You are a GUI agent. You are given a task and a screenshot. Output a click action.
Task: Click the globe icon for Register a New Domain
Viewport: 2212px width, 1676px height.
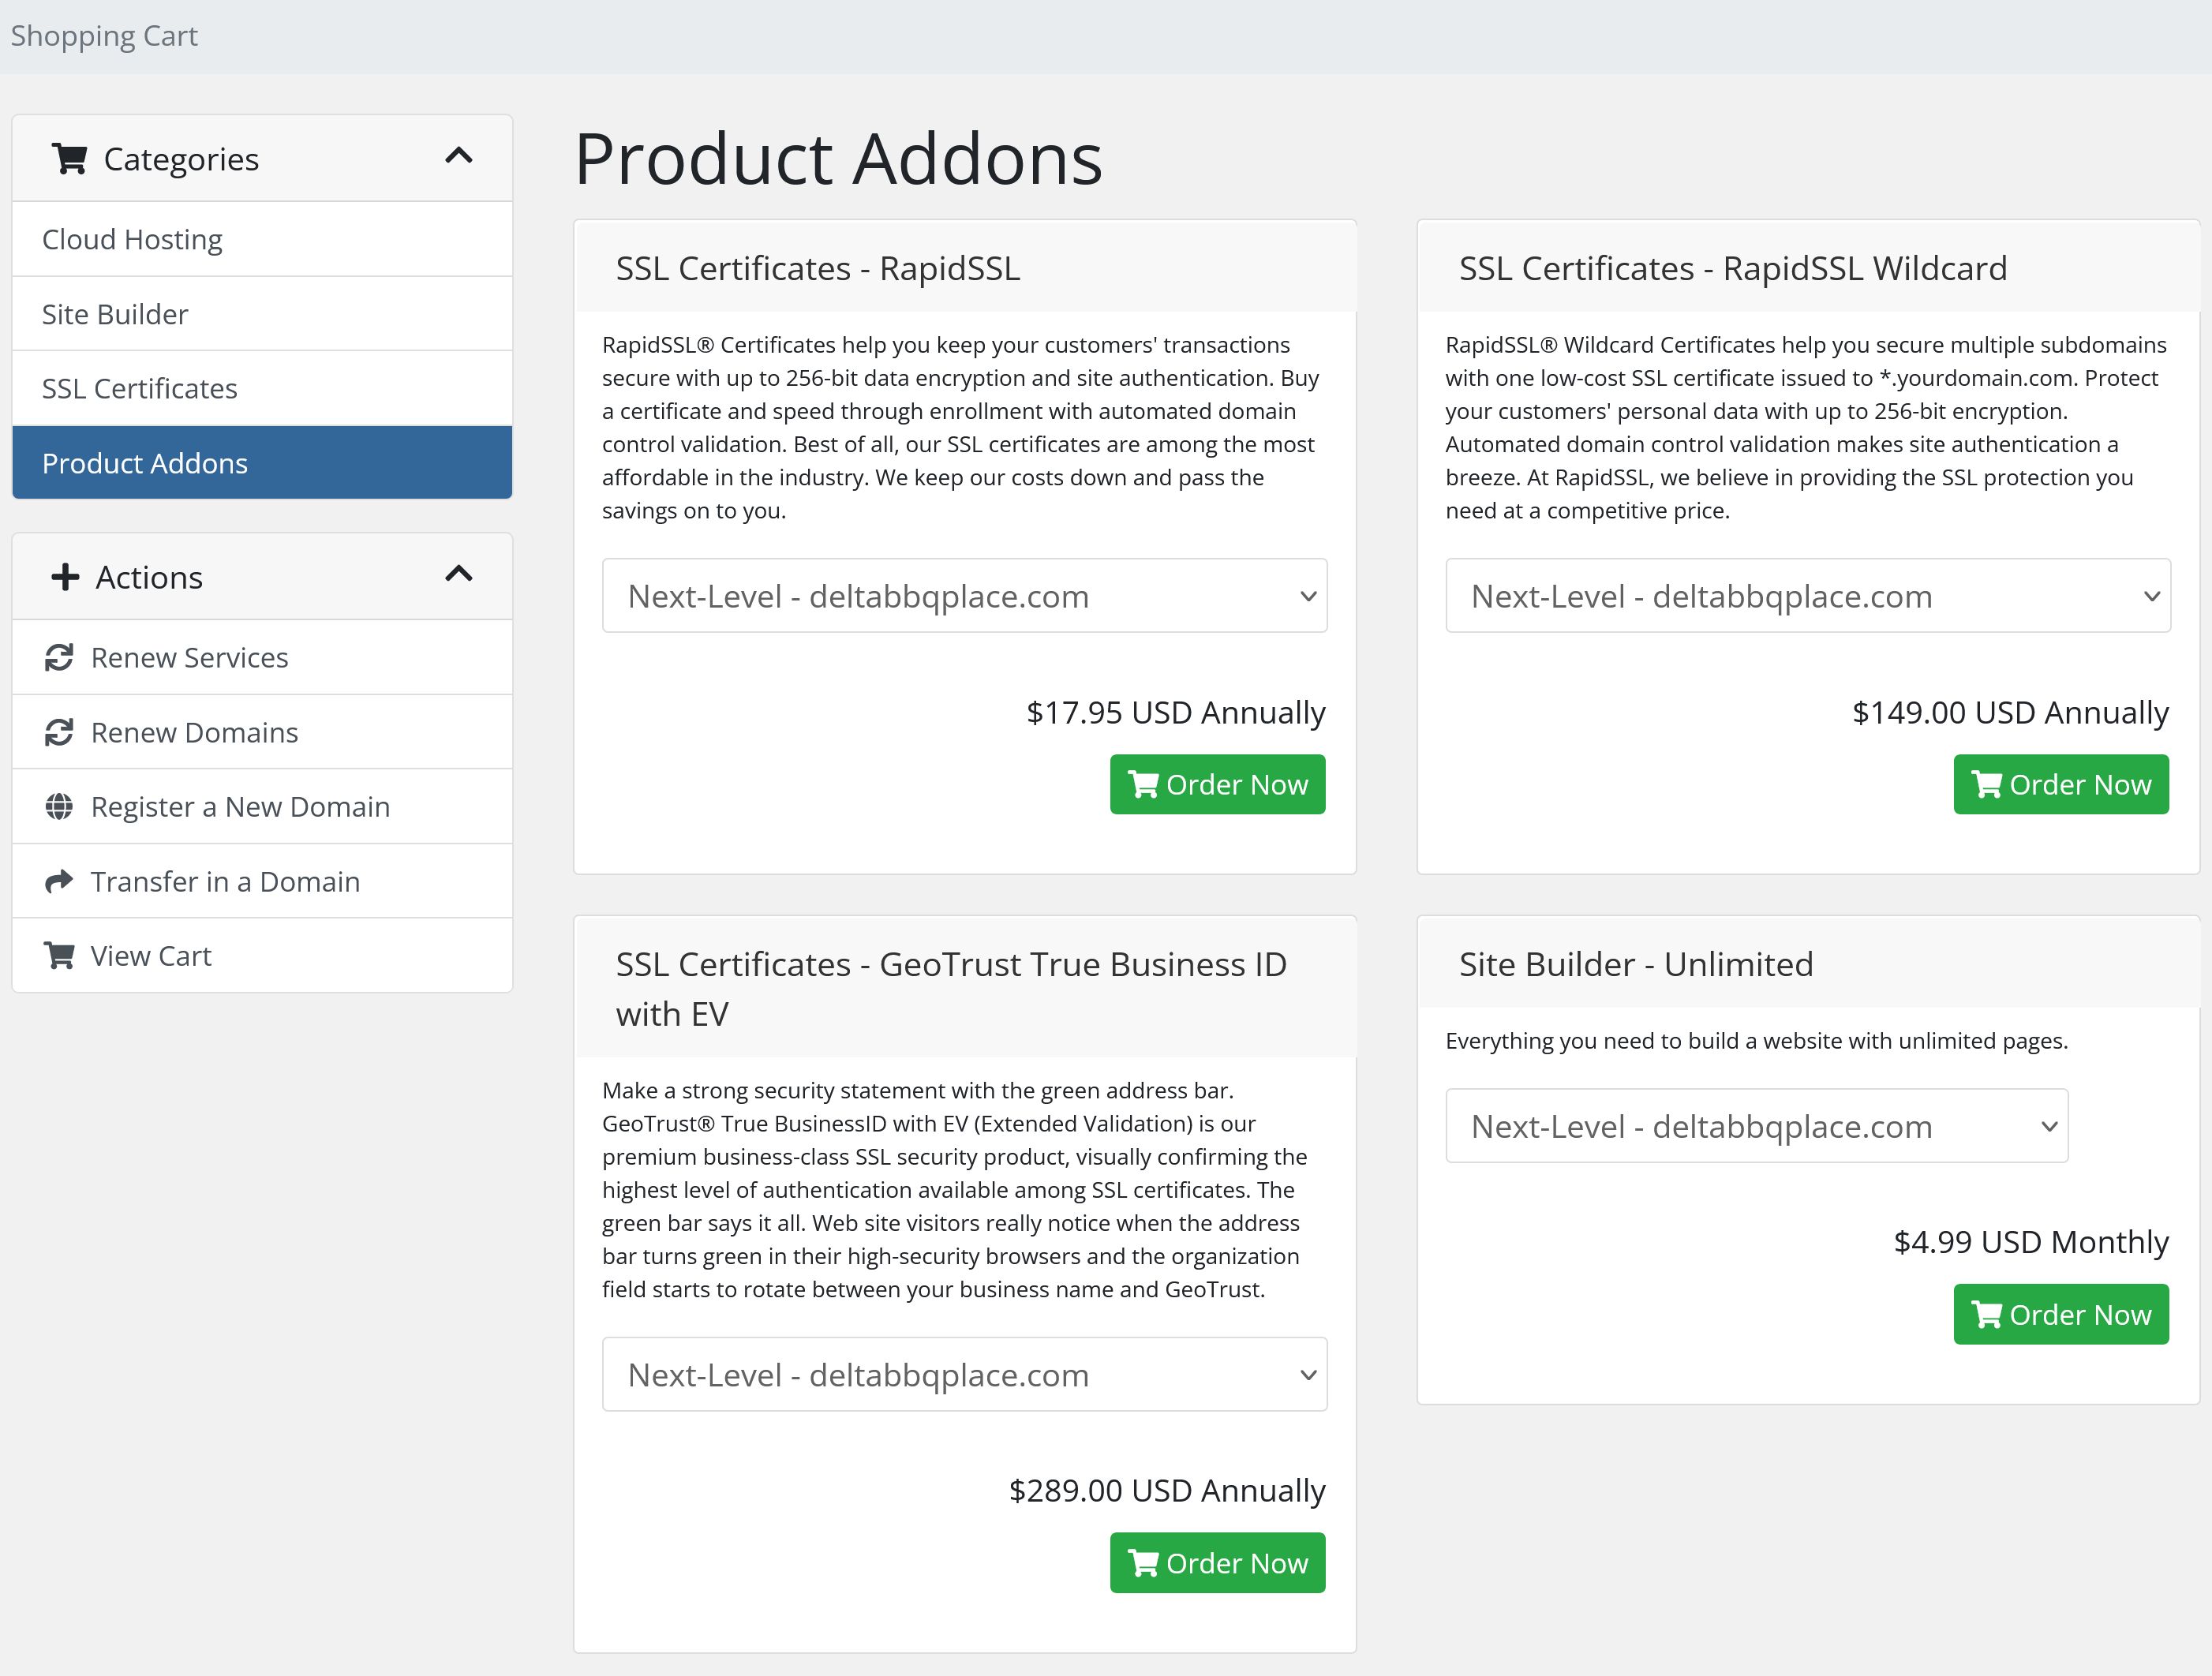pyautogui.click(x=59, y=806)
